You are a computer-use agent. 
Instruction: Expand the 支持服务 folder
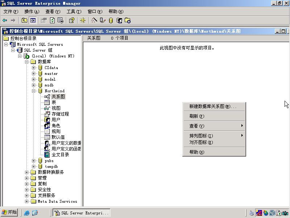[26, 195]
